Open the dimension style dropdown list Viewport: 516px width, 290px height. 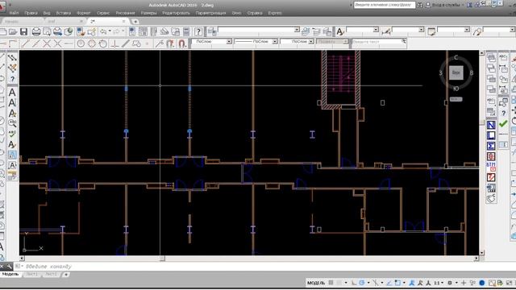(421, 30)
